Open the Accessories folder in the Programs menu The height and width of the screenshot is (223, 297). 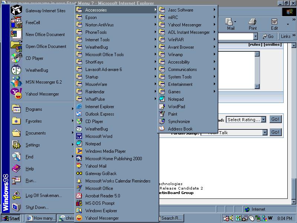point(117,10)
